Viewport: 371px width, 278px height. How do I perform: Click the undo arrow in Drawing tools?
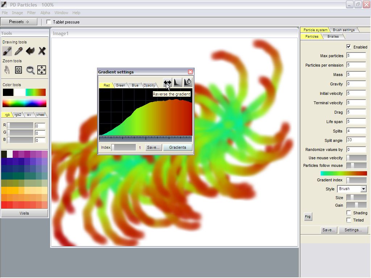(x=30, y=51)
